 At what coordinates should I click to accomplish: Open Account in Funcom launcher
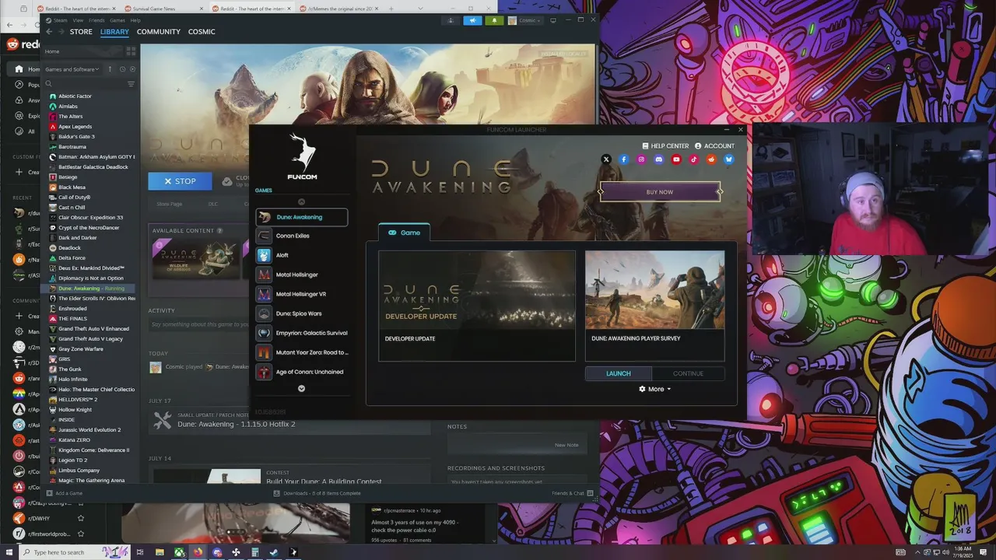(x=714, y=145)
